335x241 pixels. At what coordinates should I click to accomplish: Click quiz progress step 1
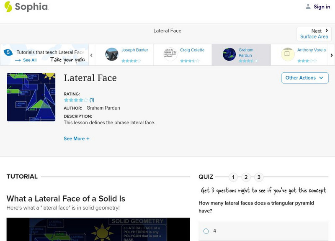point(233,177)
